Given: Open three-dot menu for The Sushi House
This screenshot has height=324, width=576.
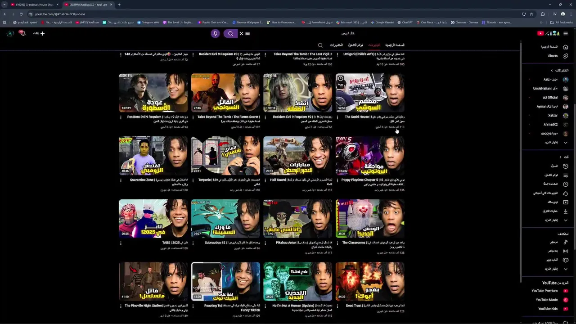Looking at the screenshot, I should tap(338, 117).
